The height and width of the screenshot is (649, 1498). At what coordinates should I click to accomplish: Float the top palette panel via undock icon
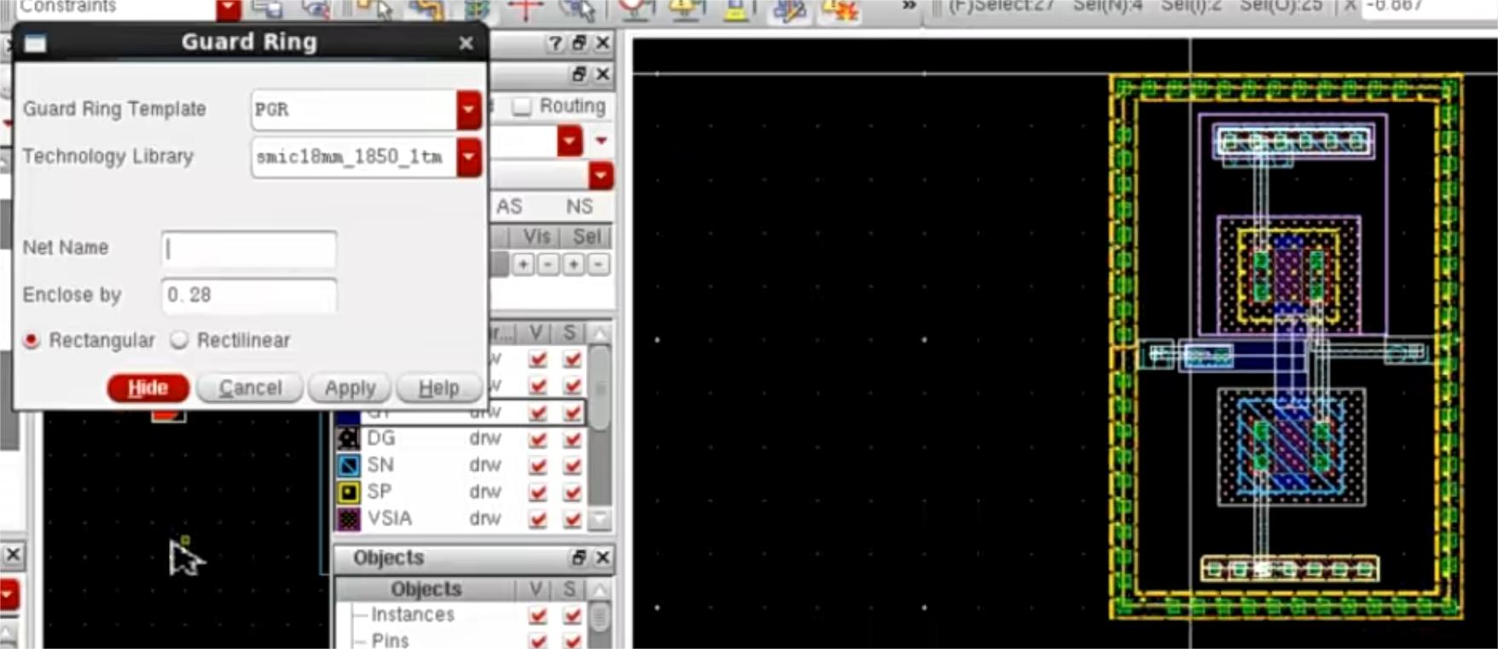click(x=579, y=43)
